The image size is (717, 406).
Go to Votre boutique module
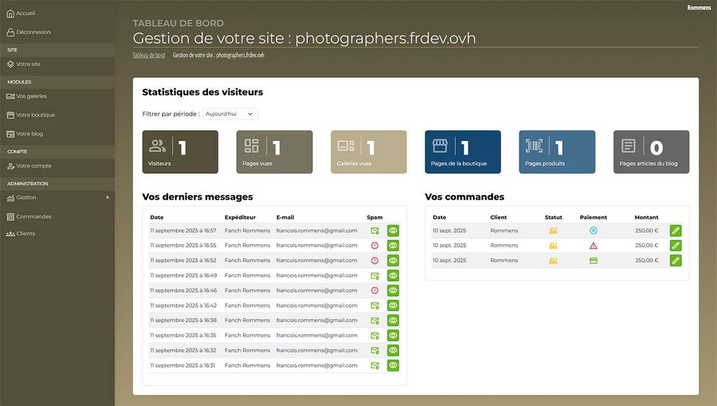pyautogui.click(x=35, y=115)
